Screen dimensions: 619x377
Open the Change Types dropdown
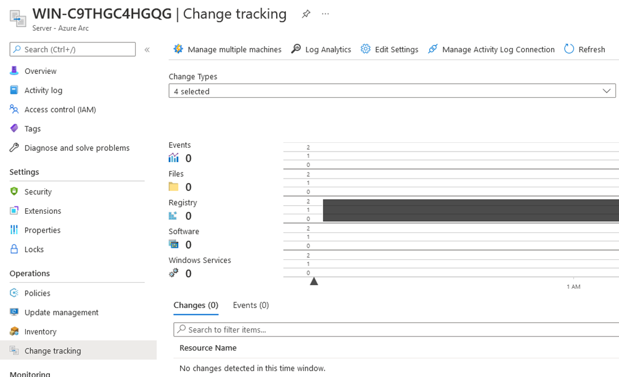(392, 91)
